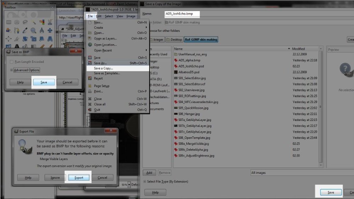Activate the Move tool

tap(51, 30)
